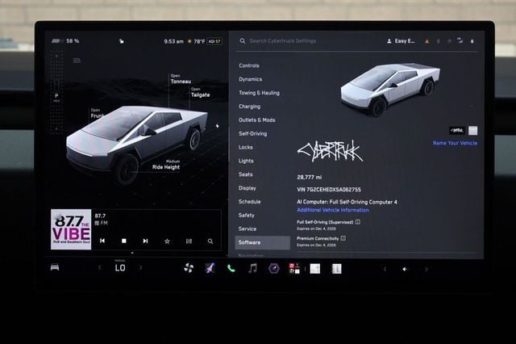Tap the cellular signal icon
The image size is (516, 344).
(x=460, y=40)
